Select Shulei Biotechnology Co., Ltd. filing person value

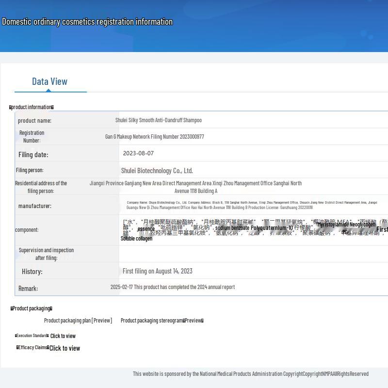[157, 171]
